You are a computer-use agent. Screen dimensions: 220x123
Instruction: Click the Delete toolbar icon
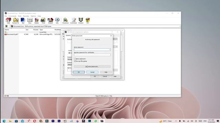(x=36, y=20)
